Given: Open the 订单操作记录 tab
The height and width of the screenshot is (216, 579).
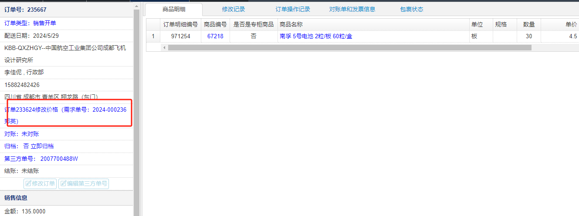Looking at the screenshot, I should (293, 9).
